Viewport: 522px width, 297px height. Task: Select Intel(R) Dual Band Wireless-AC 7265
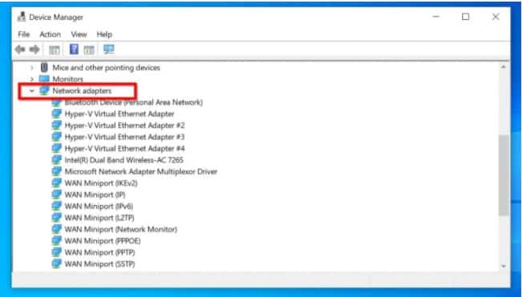[124, 160]
